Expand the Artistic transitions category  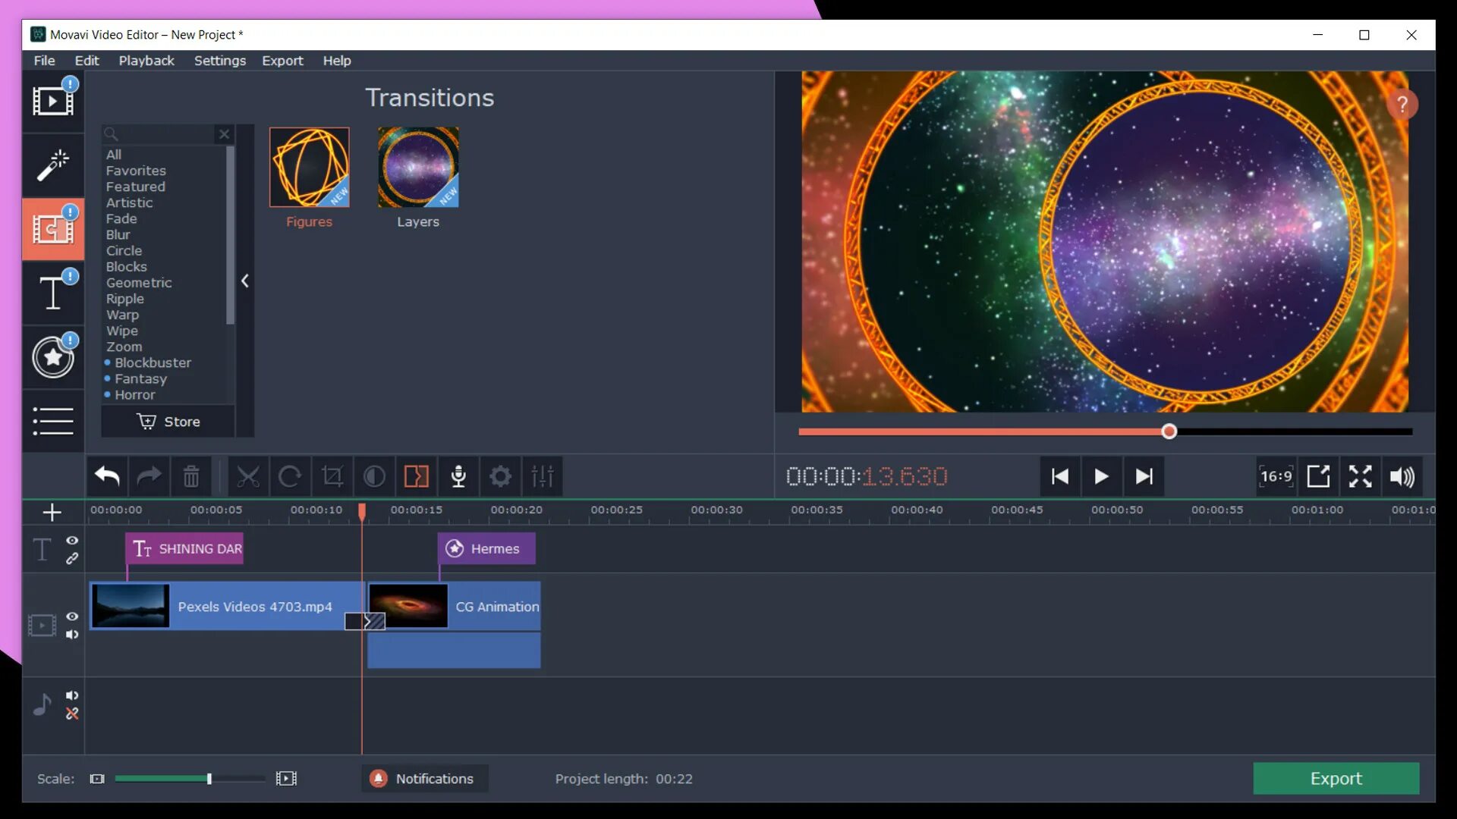[x=128, y=202]
